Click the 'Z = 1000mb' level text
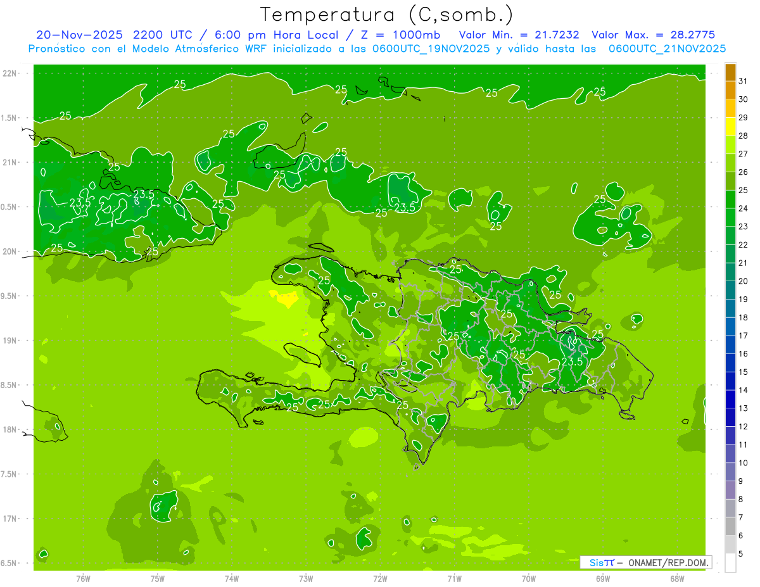 click(400, 35)
